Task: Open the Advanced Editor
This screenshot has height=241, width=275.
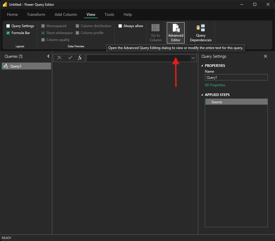Action: pos(175,33)
